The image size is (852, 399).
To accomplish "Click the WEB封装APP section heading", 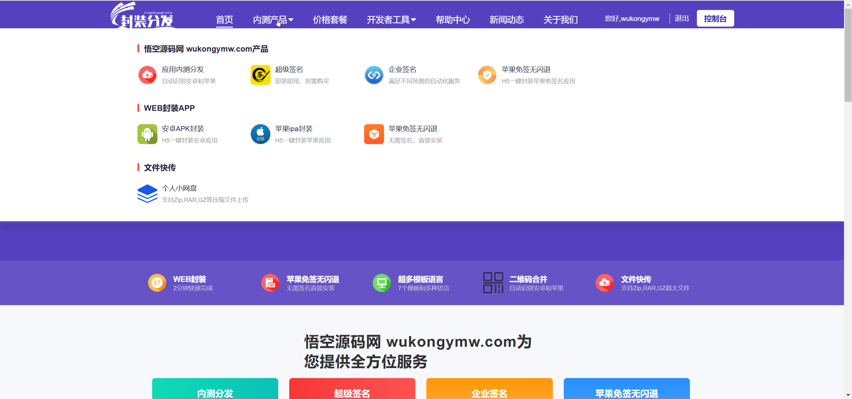I will (x=169, y=108).
